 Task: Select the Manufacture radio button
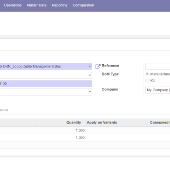point(147,74)
